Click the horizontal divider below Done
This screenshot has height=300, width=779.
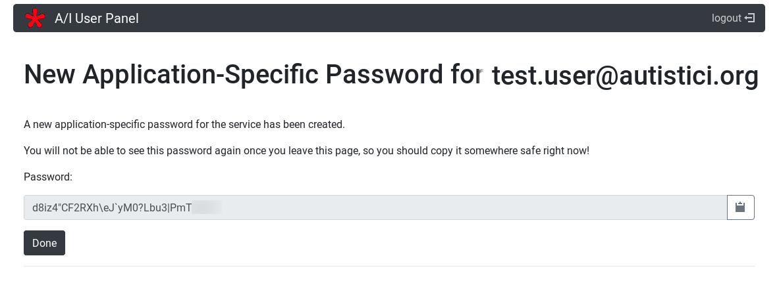[389, 266]
